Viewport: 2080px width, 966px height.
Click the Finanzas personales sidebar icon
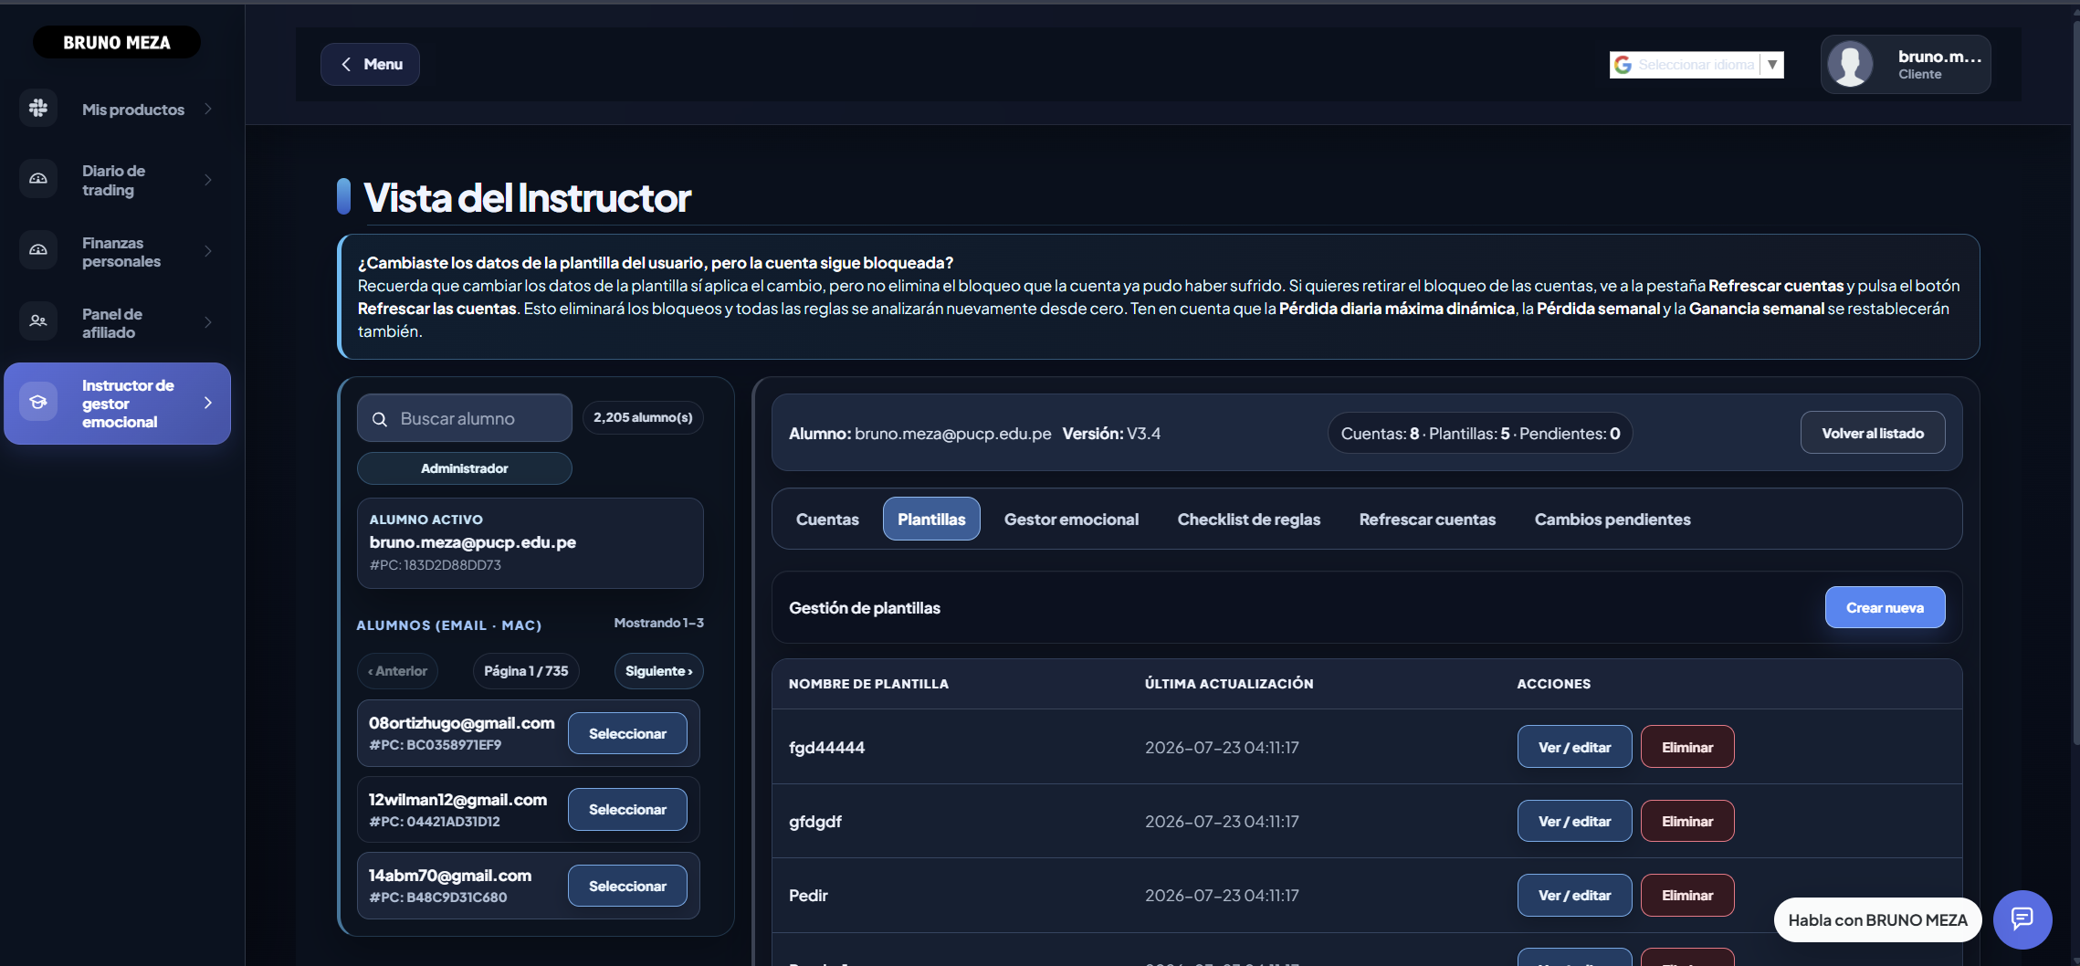[38, 250]
